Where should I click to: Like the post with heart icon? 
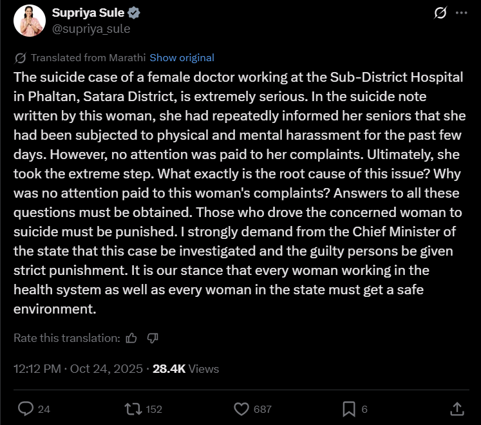(241, 409)
